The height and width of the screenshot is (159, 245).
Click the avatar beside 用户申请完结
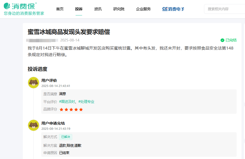tap(33, 125)
